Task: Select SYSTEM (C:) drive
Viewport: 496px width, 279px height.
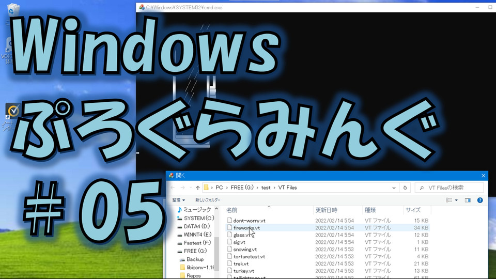Action: 199,218
